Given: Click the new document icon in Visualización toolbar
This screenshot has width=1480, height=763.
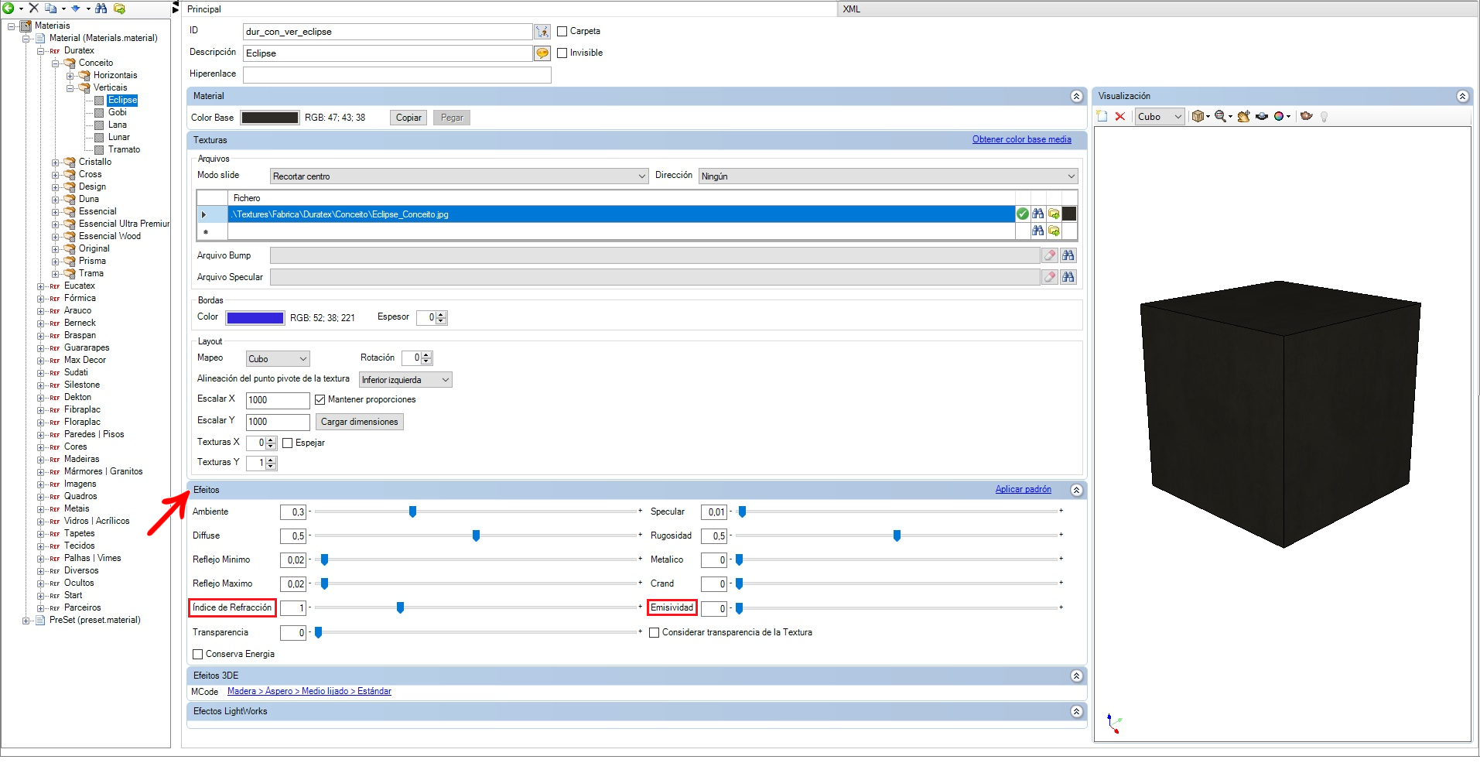Looking at the screenshot, I should pos(1102,117).
